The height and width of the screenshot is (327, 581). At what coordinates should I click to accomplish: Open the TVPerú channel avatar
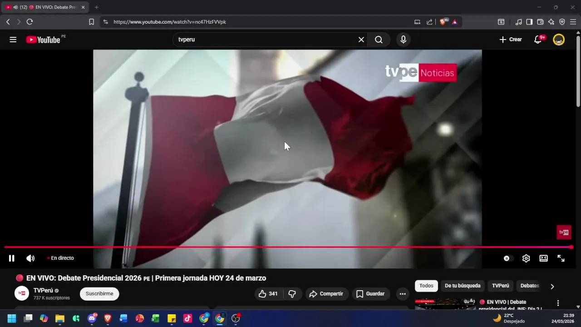tap(22, 293)
